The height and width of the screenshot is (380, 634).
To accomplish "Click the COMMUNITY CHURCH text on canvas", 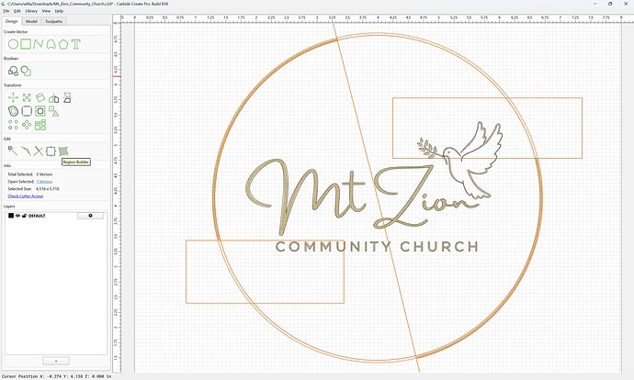I will [x=377, y=247].
